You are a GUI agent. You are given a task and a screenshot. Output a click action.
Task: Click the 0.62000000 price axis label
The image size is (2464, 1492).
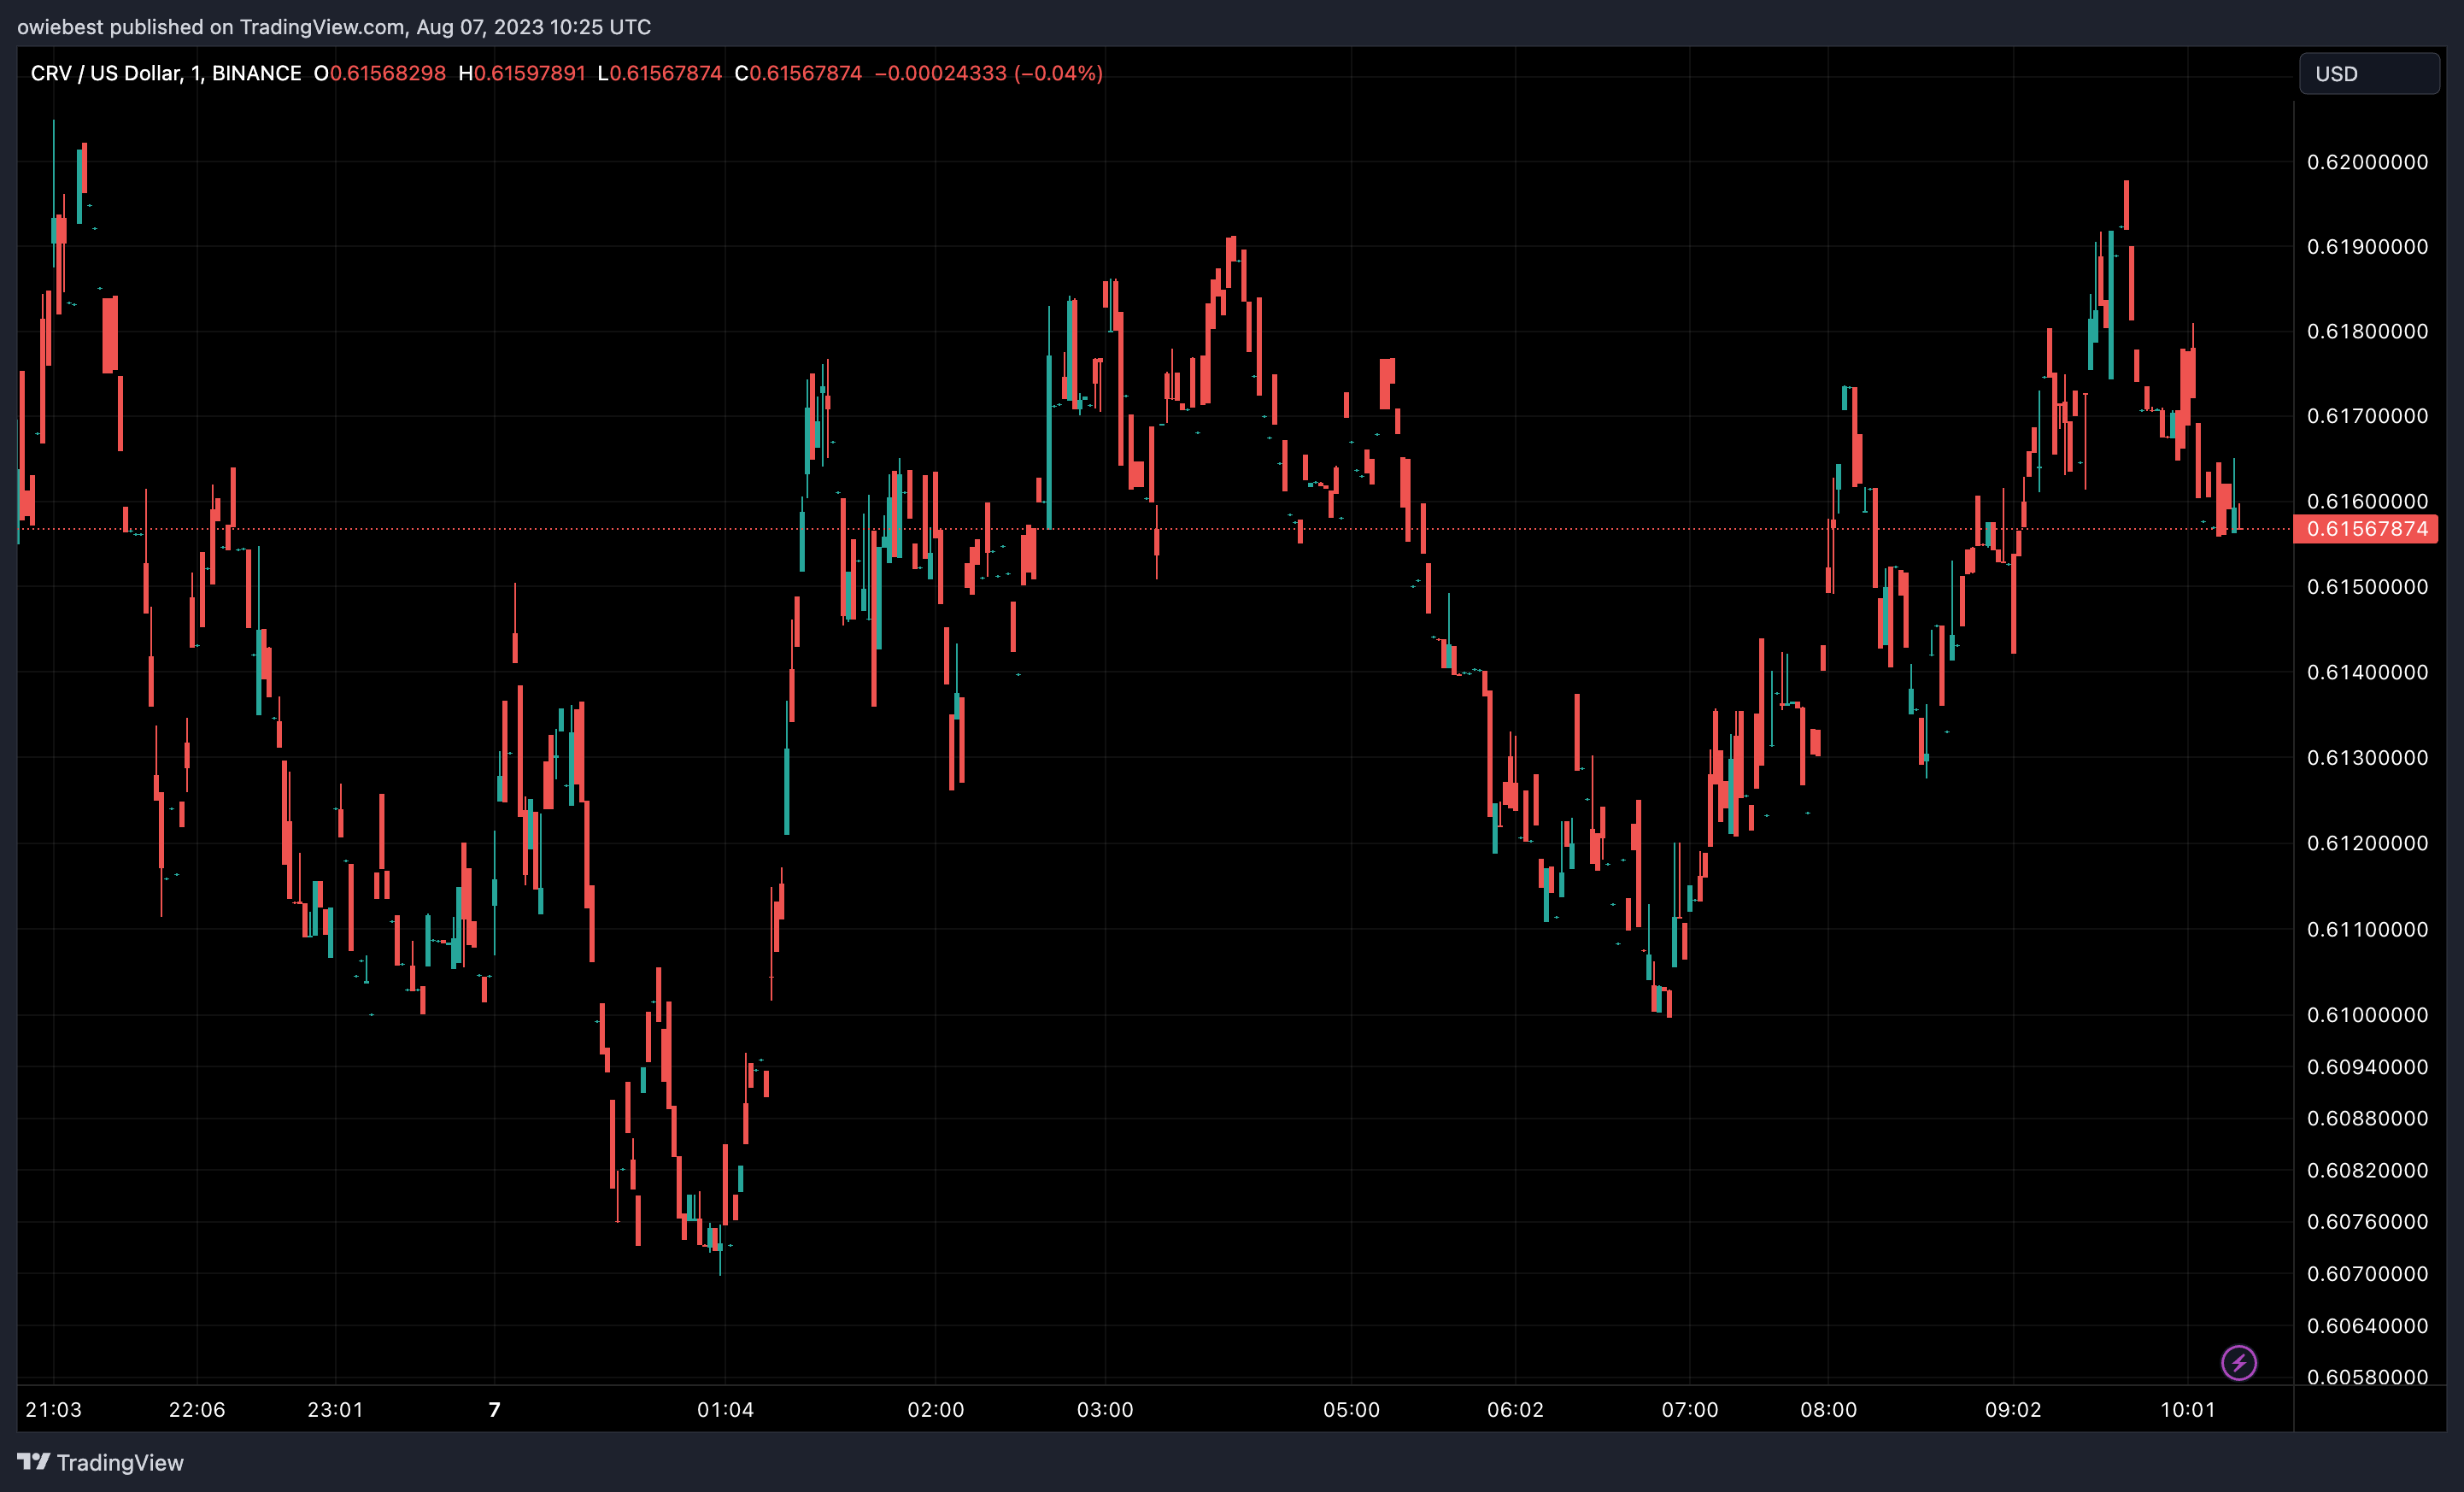coord(2367,162)
